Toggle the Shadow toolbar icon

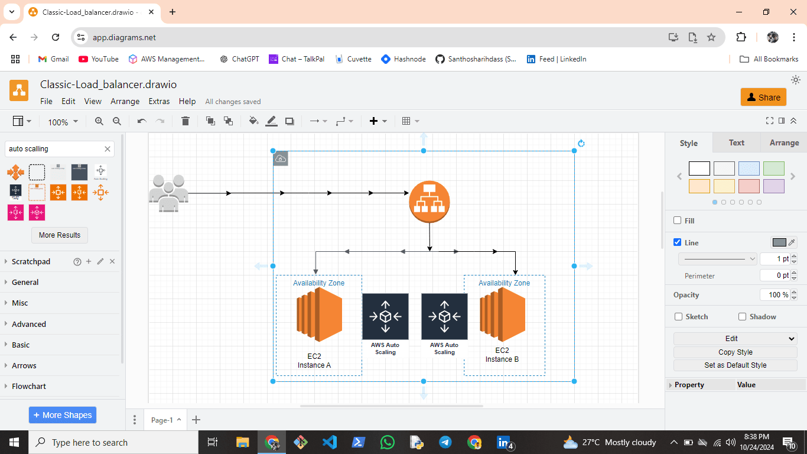(289, 121)
